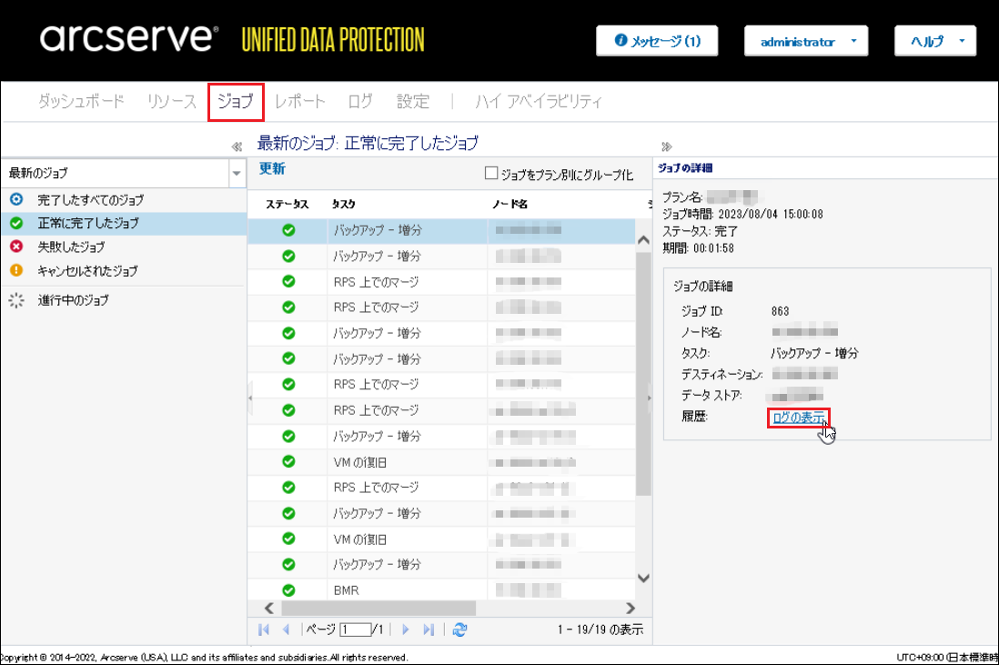The height and width of the screenshot is (665, 999).
Task: Select the first バックアップ - 増分 job row
Action: [x=441, y=230]
